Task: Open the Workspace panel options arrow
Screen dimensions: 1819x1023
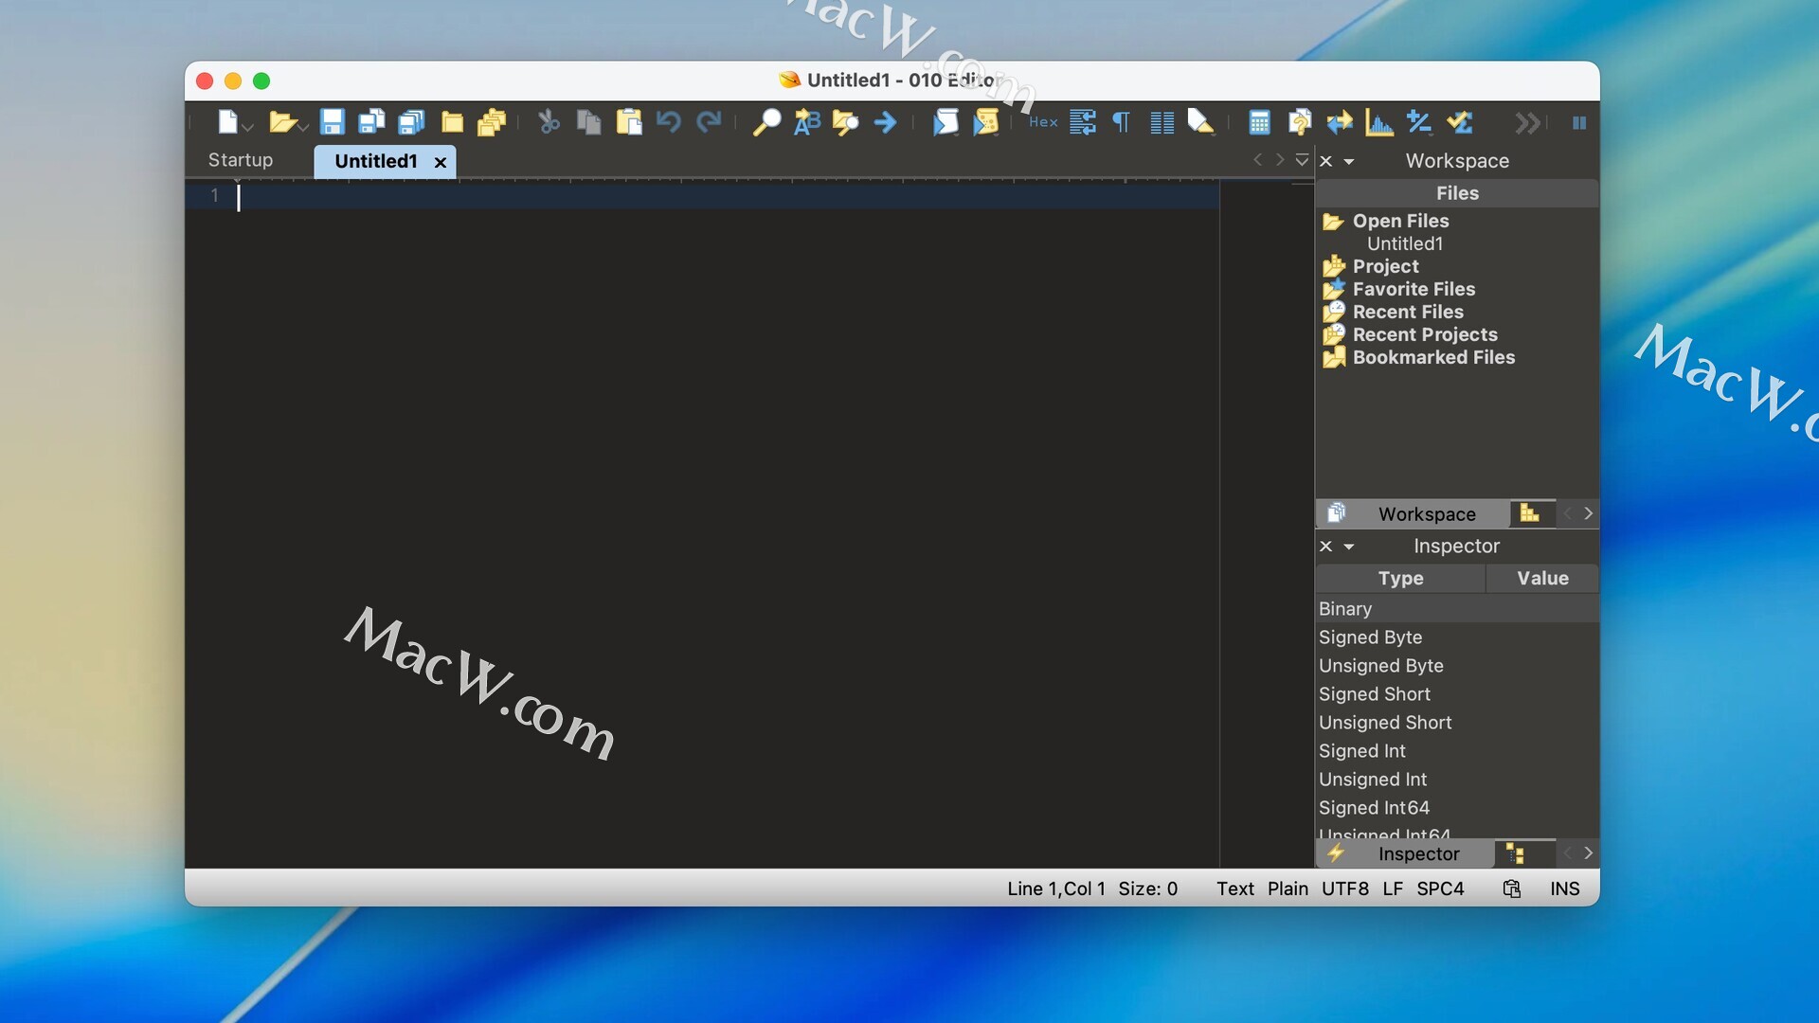Action: (x=1349, y=162)
